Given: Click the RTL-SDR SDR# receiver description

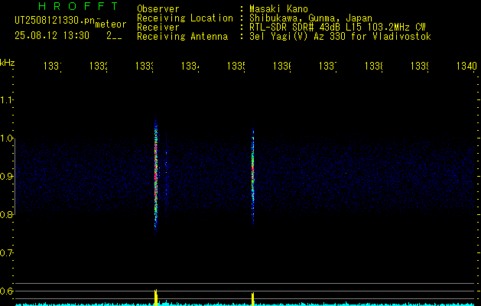Looking at the screenshot, I should [x=337, y=28].
